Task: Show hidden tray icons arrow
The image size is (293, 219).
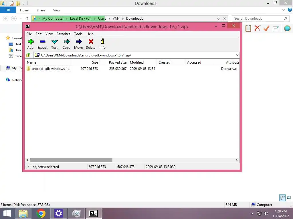Action: pos(252,214)
